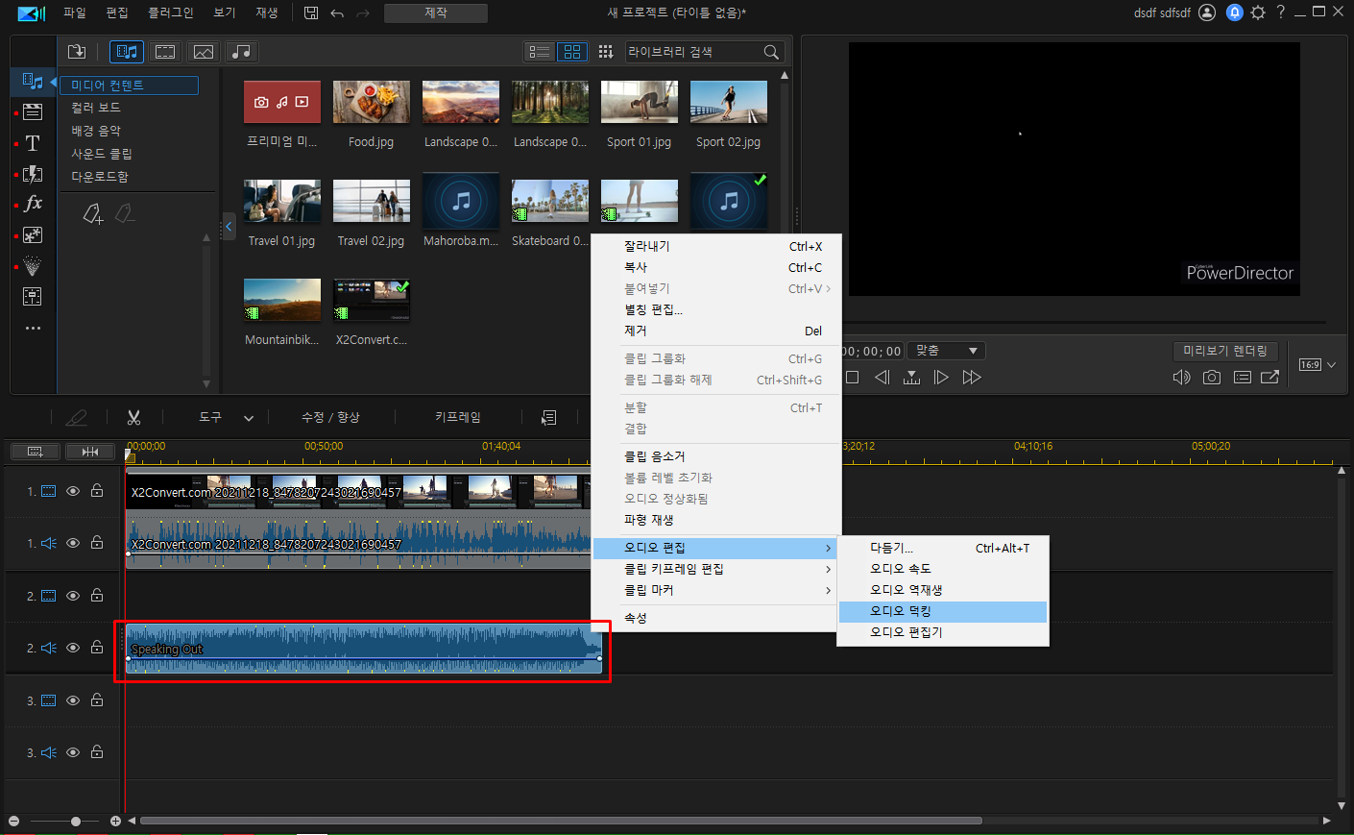Toggle the lock on audio track 2
1354x835 pixels.
pos(97,648)
